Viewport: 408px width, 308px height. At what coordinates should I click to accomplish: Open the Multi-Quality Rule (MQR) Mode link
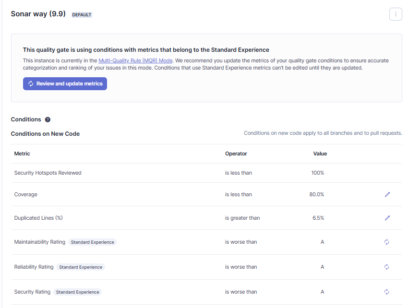[135, 61]
